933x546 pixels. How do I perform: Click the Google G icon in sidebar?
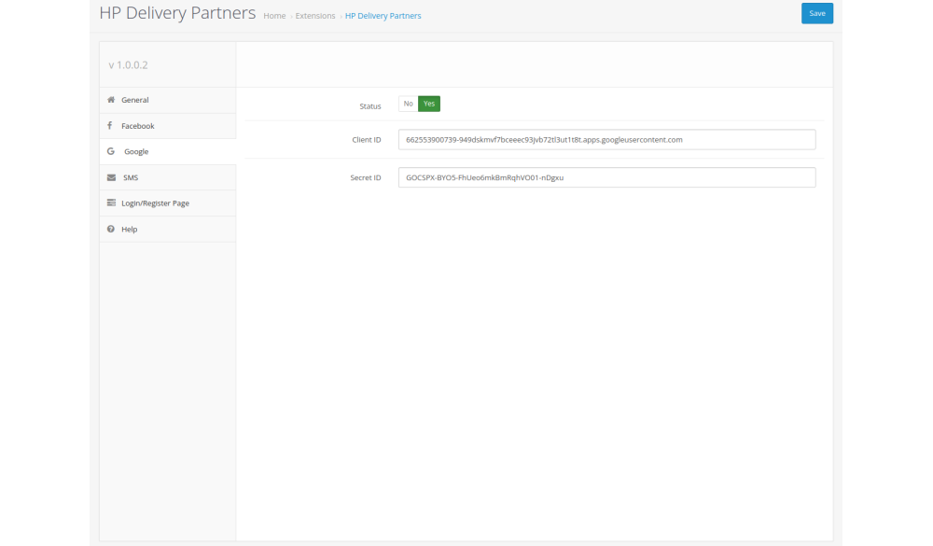(x=111, y=151)
